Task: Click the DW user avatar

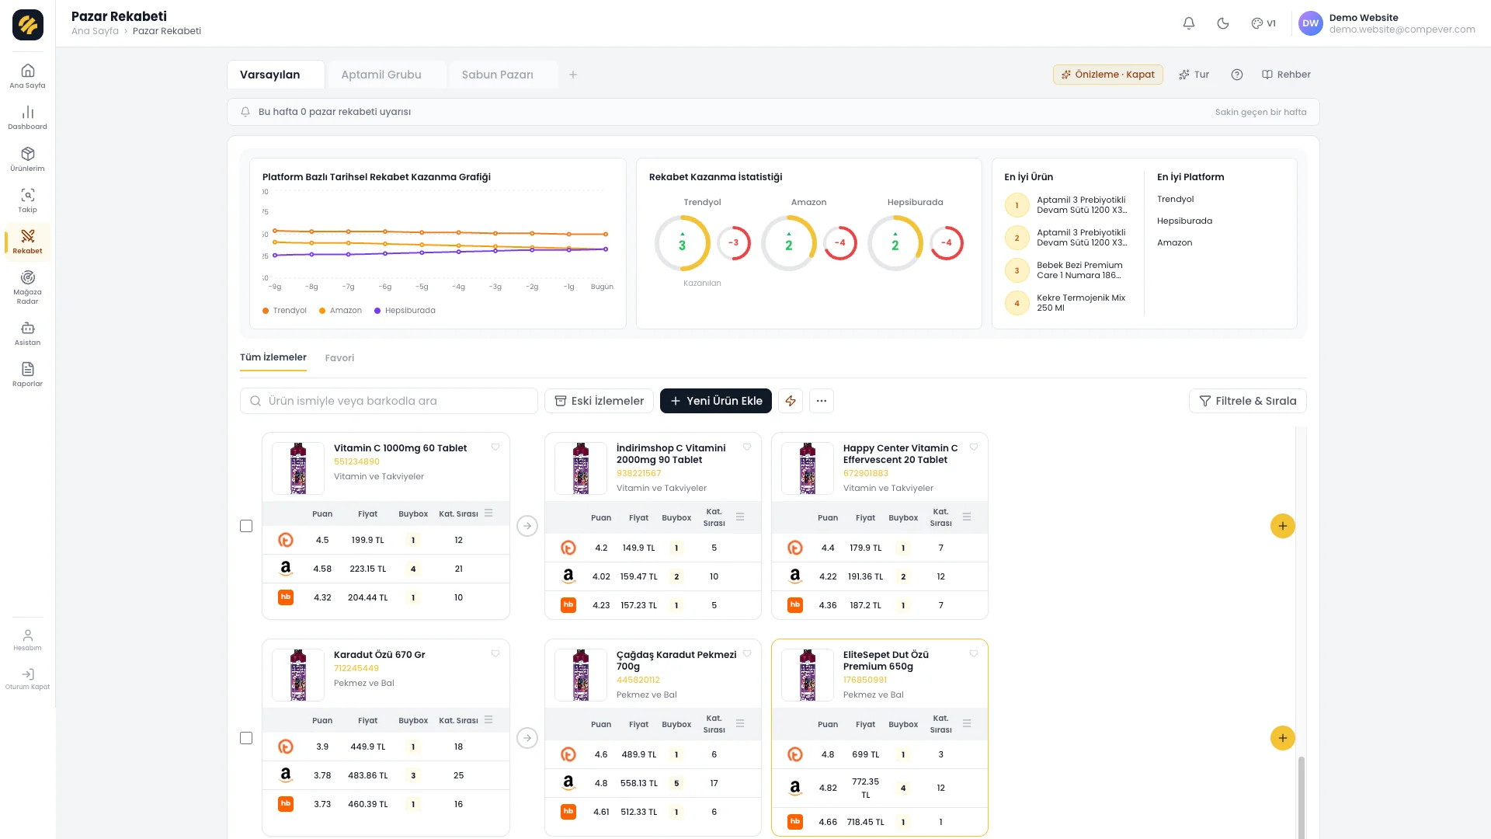Action: (1311, 23)
